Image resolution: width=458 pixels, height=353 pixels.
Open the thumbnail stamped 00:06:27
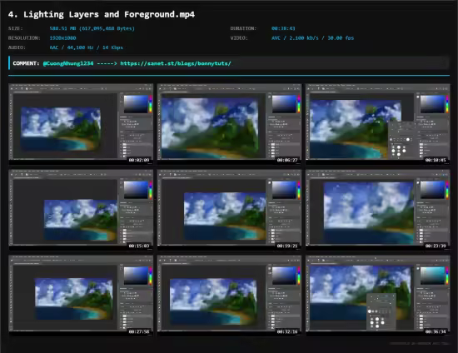229,123
